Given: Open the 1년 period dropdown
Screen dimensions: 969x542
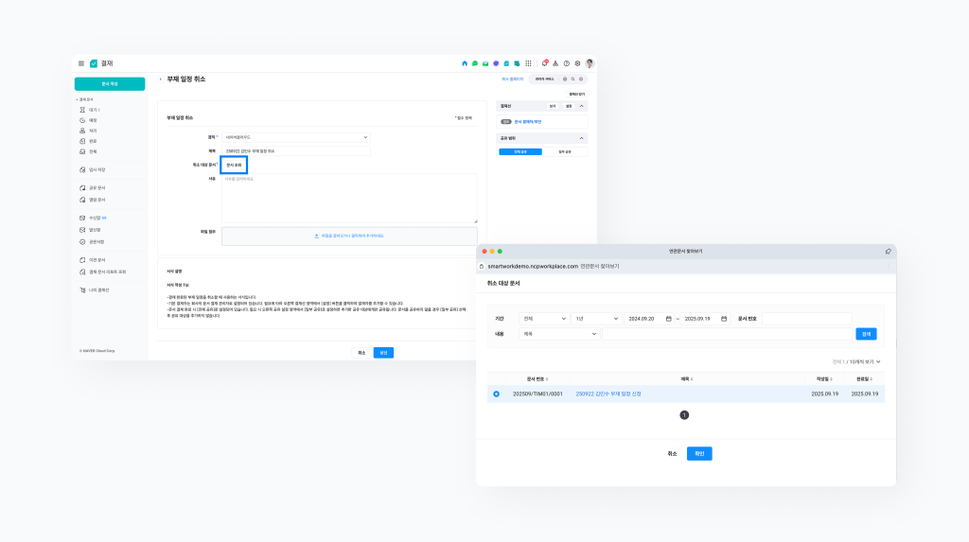Looking at the screenshot, I should click(595, 319).
